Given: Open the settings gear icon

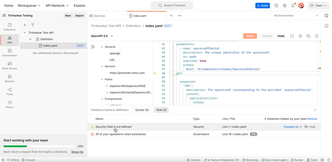Looking at the screenshot, I should click(285, 5).
